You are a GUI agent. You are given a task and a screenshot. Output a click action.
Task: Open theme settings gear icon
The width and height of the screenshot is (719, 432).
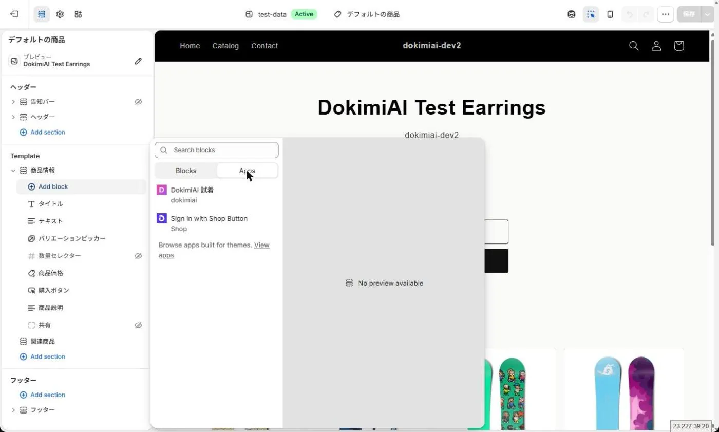[60, 14]
